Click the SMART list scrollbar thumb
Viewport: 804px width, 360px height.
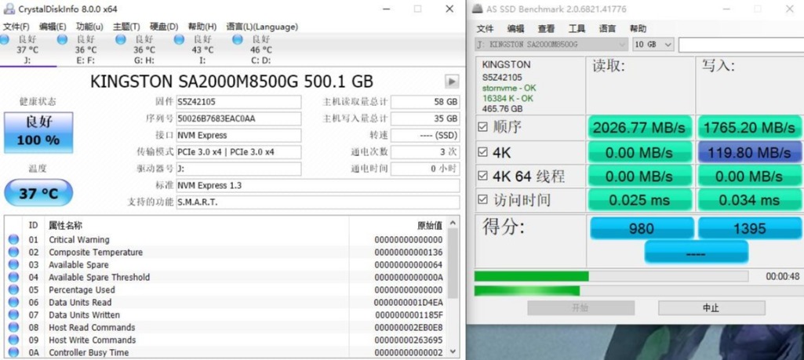(453, 264)
